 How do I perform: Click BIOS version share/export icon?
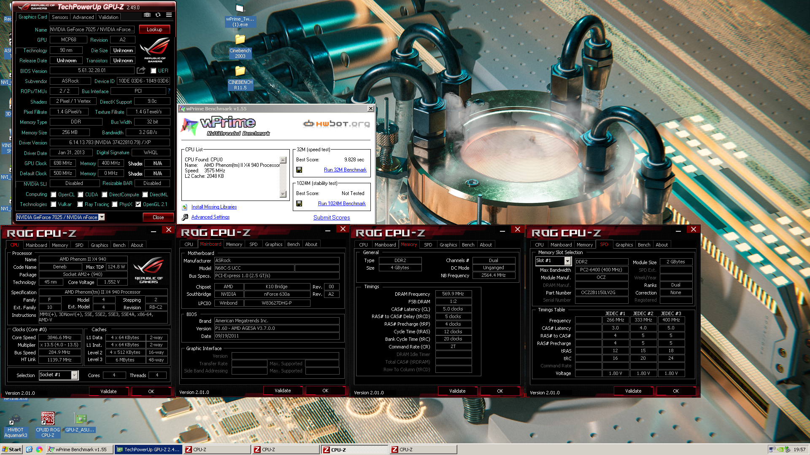pyautogui.click(x=141, y=70)
